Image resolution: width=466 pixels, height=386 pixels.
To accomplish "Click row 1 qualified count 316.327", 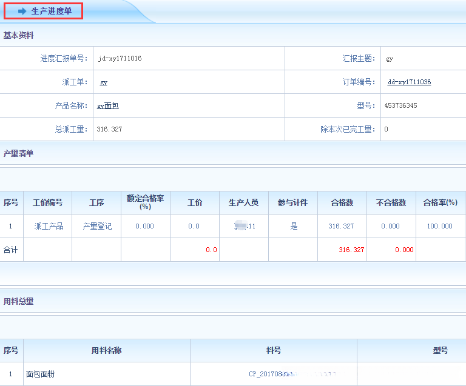I will (x=341, y=226).
